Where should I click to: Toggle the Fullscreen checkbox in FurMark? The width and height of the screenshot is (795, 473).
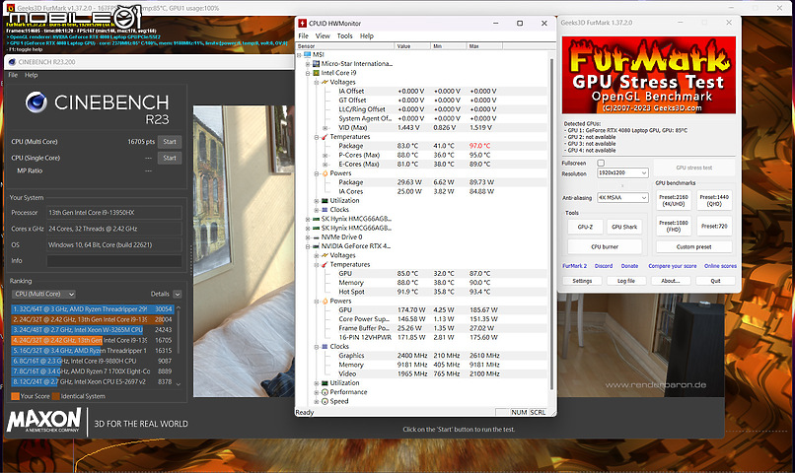coord(601,163)
